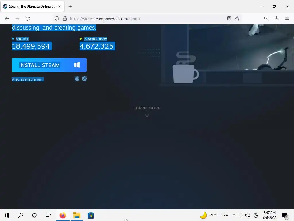Click the Firefox back arrow
Viewport: 294px width, 221px height.
tap(7, 19)
